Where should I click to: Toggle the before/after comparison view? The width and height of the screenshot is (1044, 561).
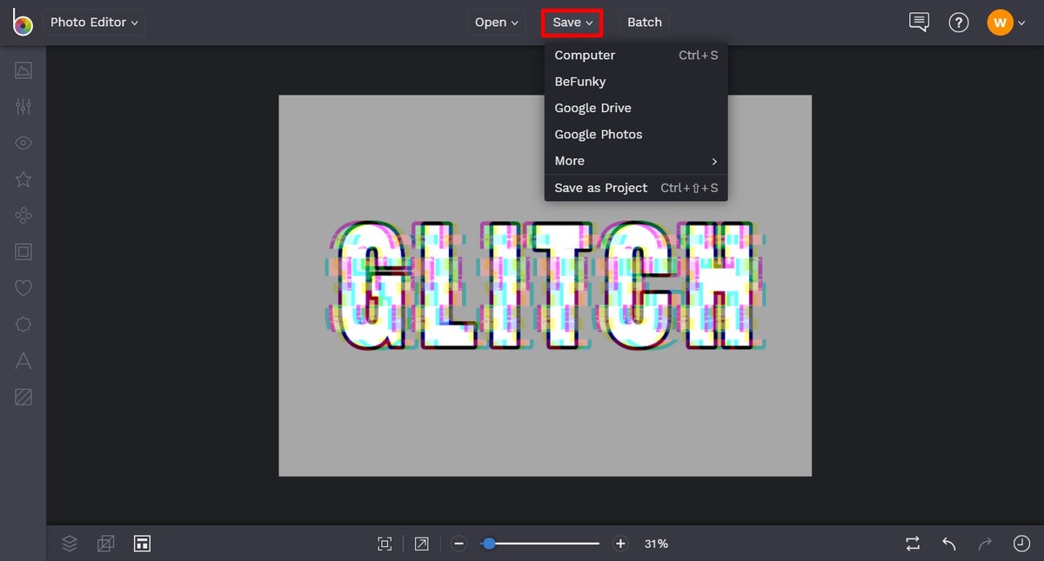pos(912,543)
